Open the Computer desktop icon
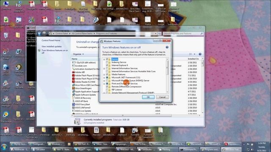The image size is (271, 152). pos(6,5)
